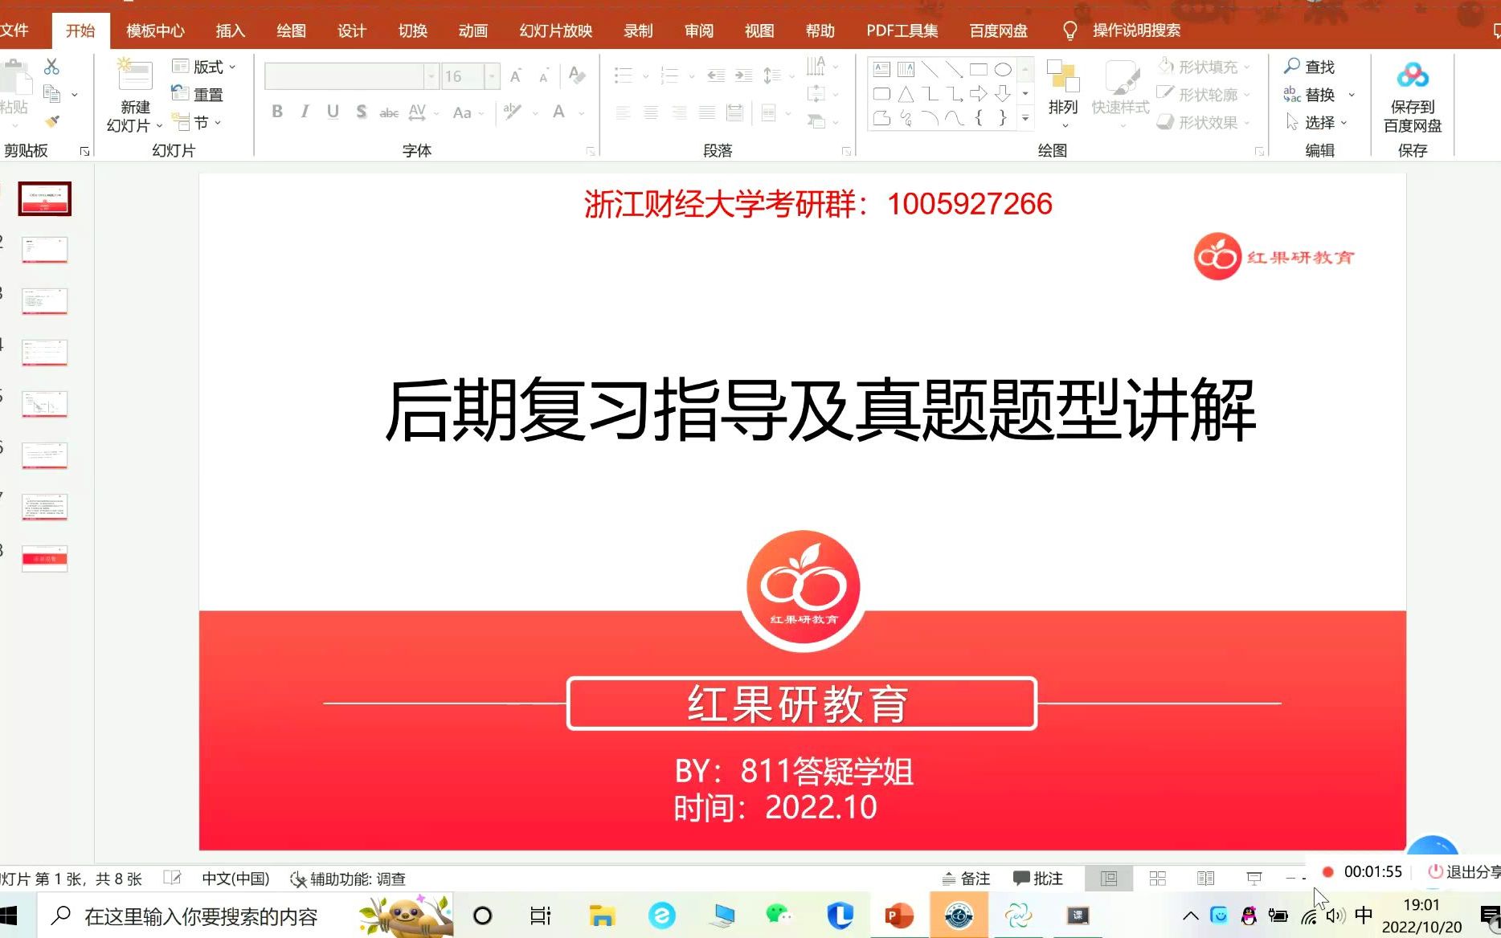Center align text
The image size is (1501, 938).
click(x=651, y=113)
